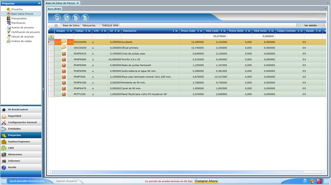
Task: Open Certificación de proyecto tree item
Action: [25, 32]
